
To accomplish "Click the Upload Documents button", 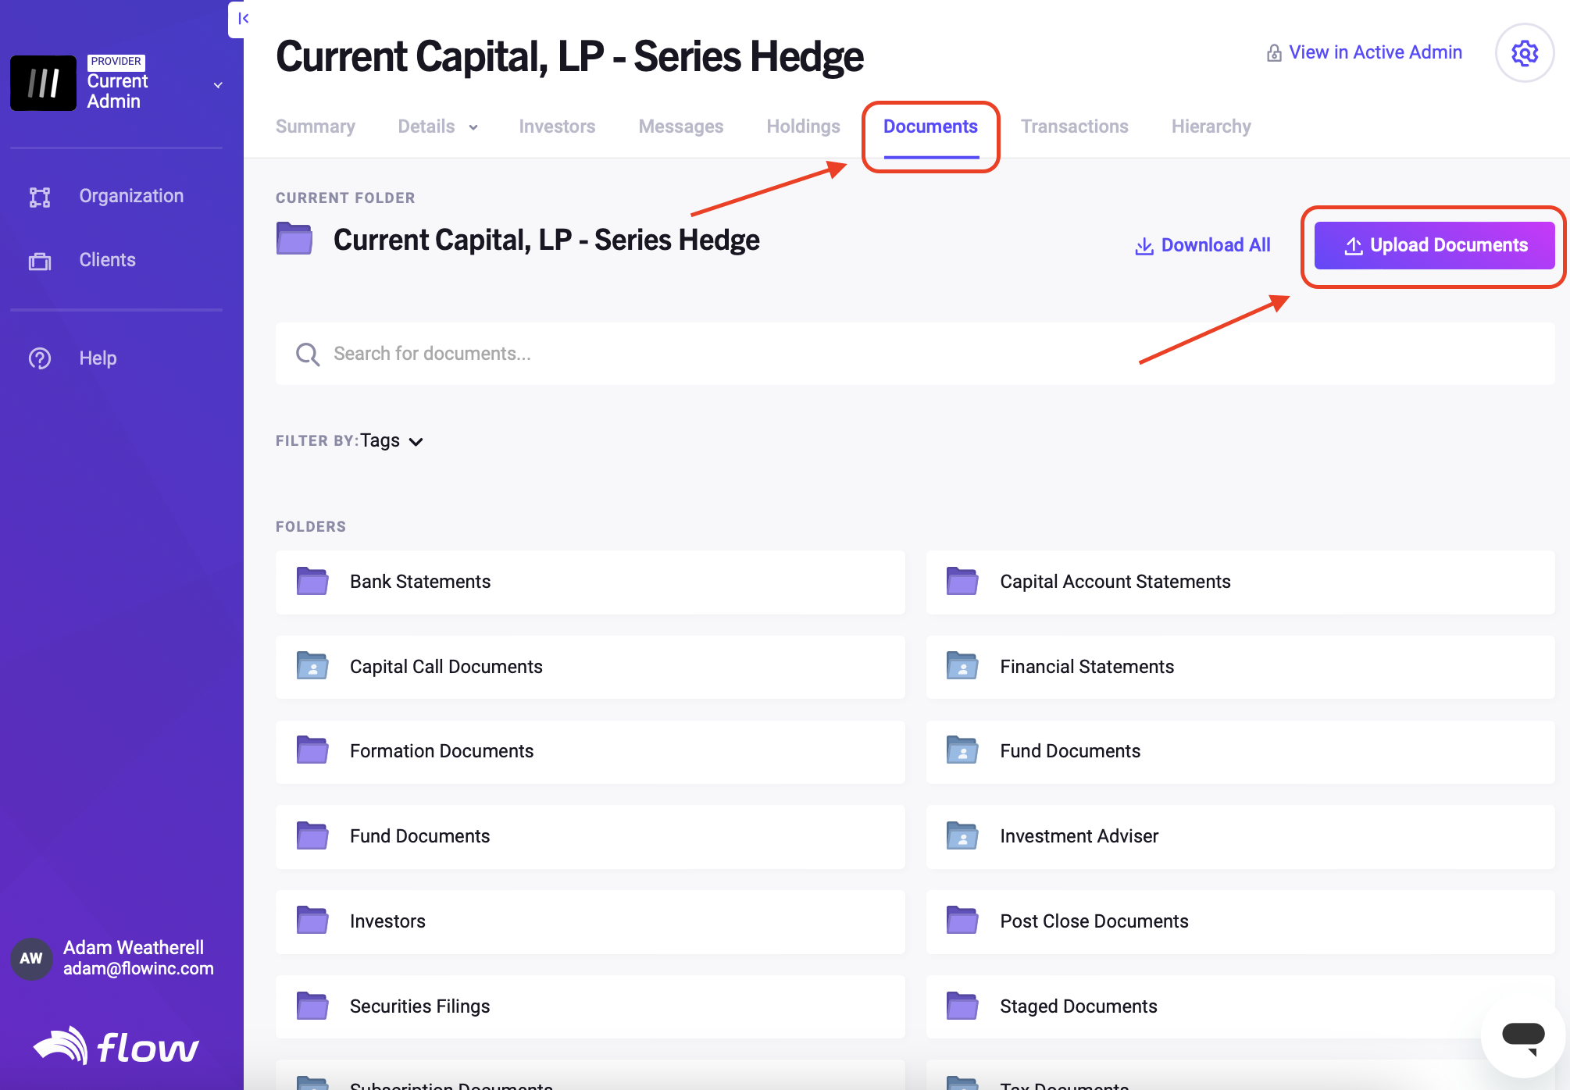I will 1434,245.
